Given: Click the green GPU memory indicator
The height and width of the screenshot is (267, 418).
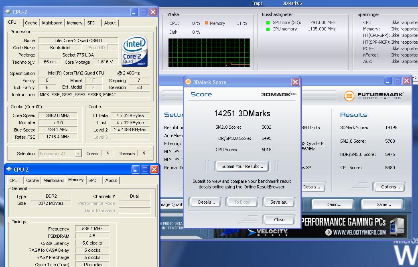Looking at the screenshot, I should click(x=268, y=29).
